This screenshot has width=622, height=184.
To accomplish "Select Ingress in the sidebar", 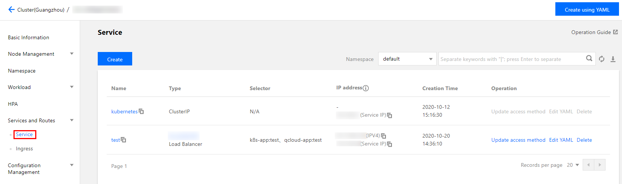I will [24, 148].
